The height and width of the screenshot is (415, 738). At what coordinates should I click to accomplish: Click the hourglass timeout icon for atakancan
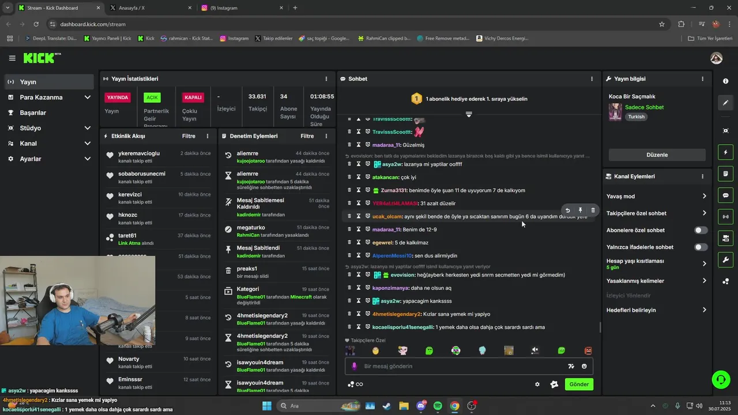pos(358,177)
